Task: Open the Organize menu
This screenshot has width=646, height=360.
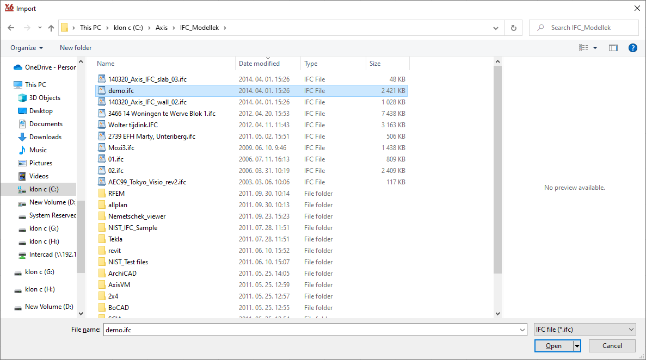Action: 26,48
